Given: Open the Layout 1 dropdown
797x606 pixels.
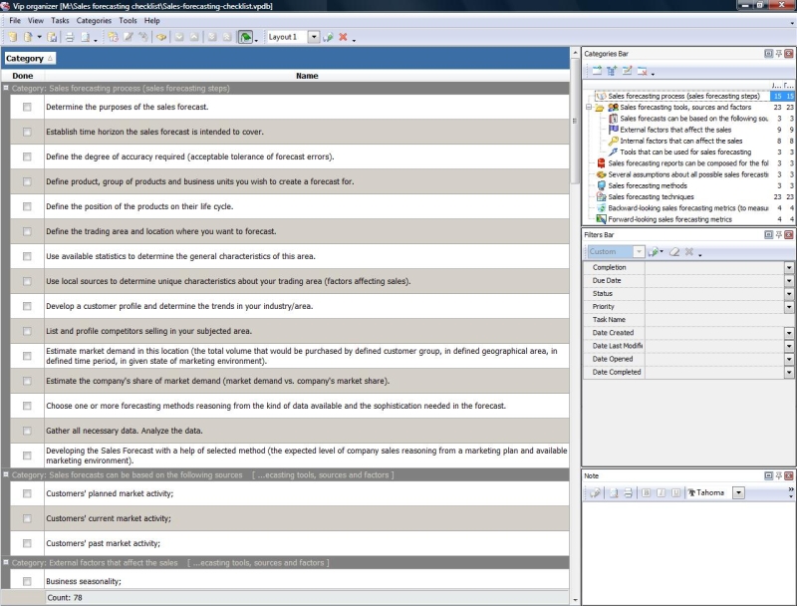Looking at the screenshot, I should [314, 37].
